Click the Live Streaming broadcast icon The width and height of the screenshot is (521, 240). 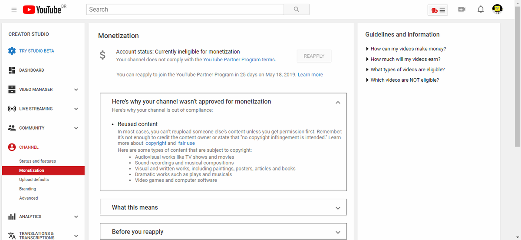12,109
